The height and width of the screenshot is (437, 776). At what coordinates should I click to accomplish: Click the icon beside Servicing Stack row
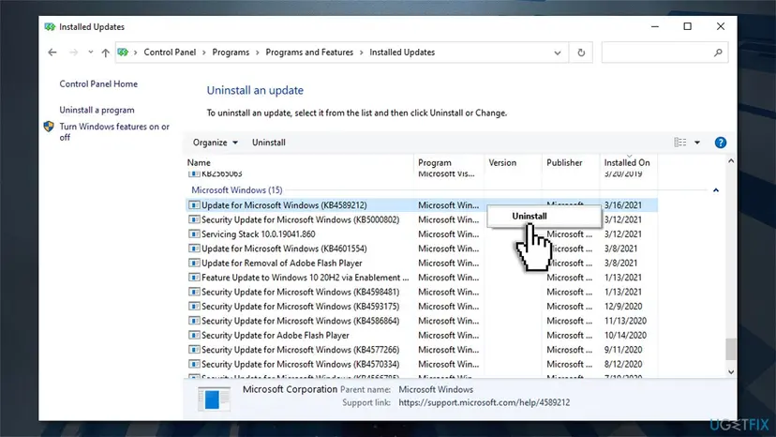(x=194, y=234)
